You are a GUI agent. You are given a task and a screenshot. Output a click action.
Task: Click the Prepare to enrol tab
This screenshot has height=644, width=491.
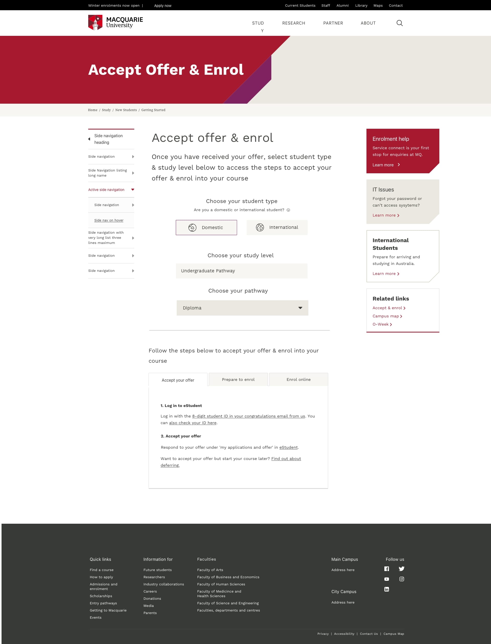tap(238, 380)
